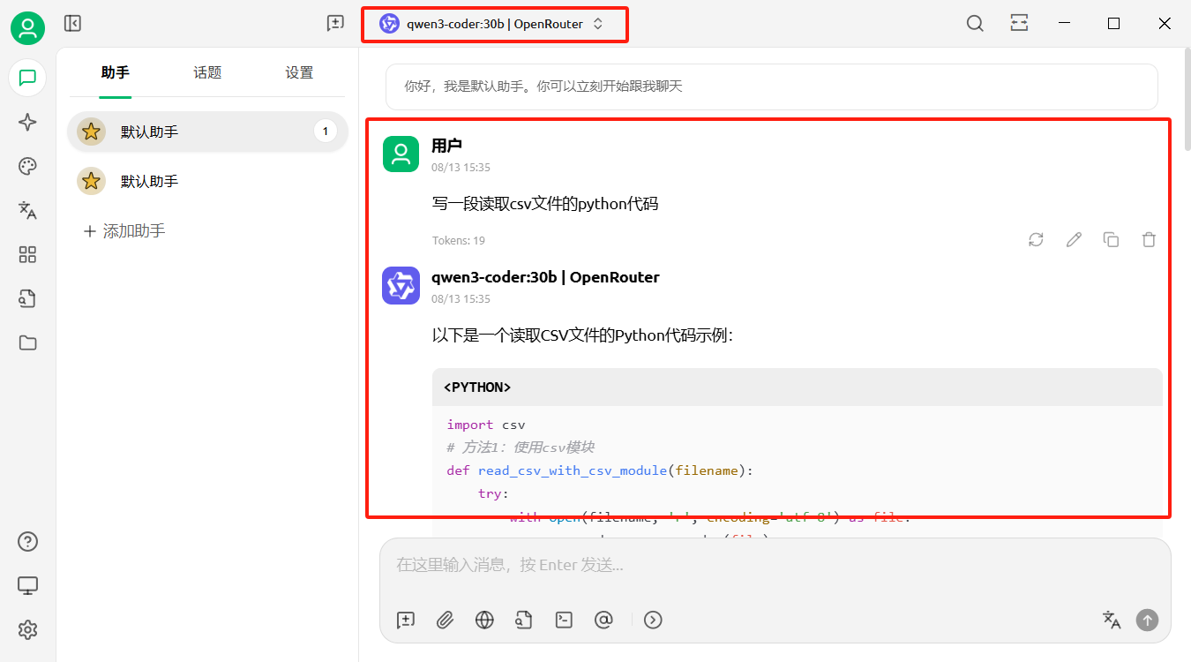Open the paintings color palette icon

(x=27, y=167)
